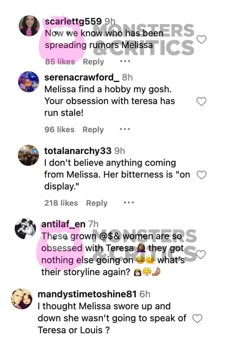Like totalanarchy33's comment via heart icon

(x=202, y=175)
